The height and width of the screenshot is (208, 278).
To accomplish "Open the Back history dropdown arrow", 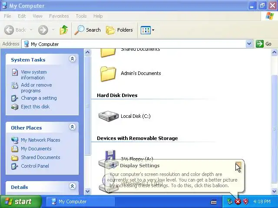I will [x=31, y=30].
